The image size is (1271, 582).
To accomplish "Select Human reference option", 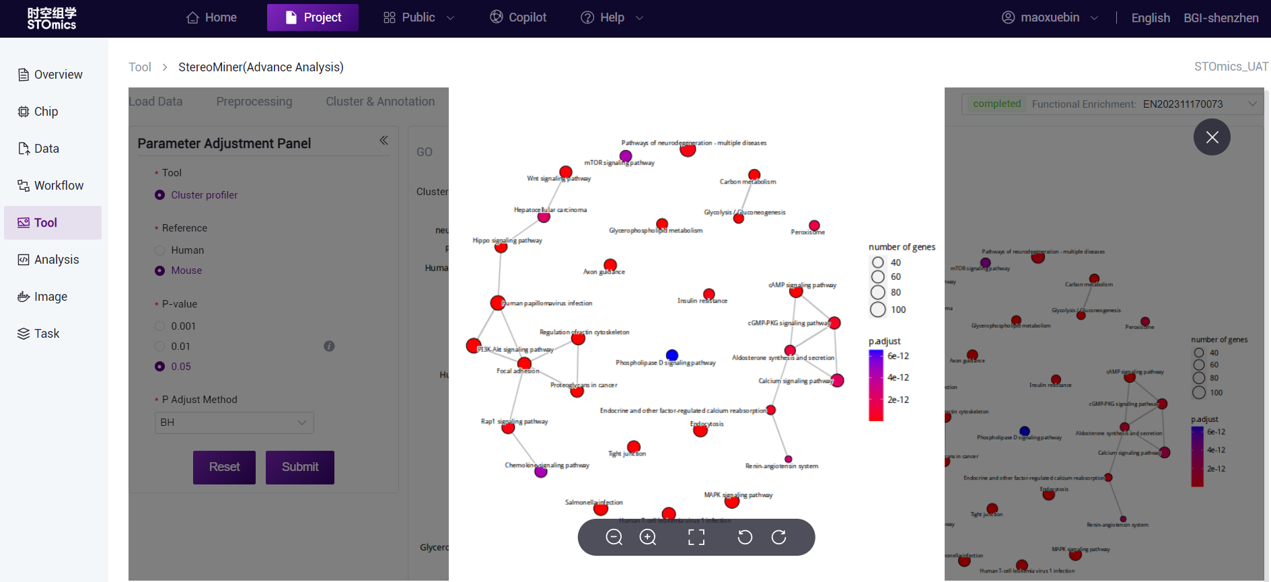I will click(160, 250).
